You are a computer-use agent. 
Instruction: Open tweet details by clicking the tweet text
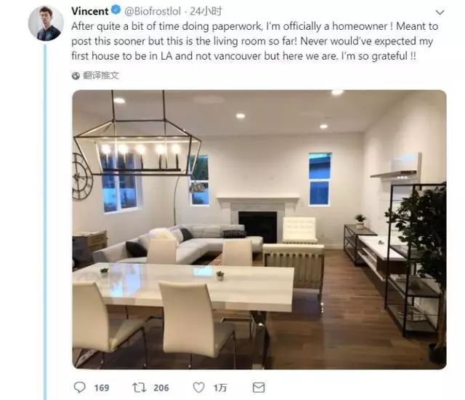tap(254, 41)
